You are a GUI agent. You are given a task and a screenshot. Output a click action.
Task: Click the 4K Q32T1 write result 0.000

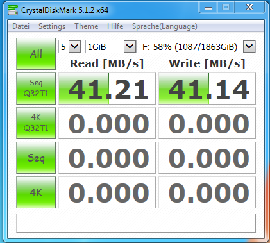207,123
